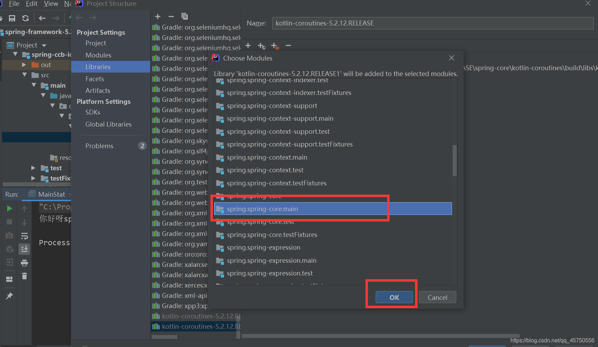Click the Save All toolbar icon
This screenshot has width=598, height=347.
coord(12,18)
